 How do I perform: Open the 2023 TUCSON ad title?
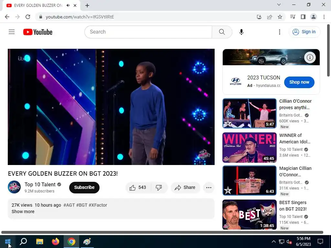click(264, 77)
